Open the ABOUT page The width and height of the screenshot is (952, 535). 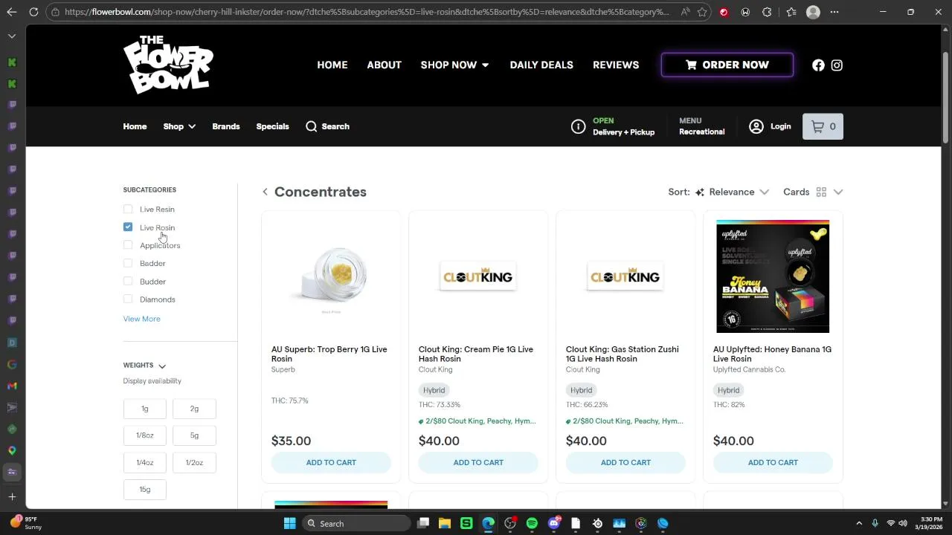point(384,65)
